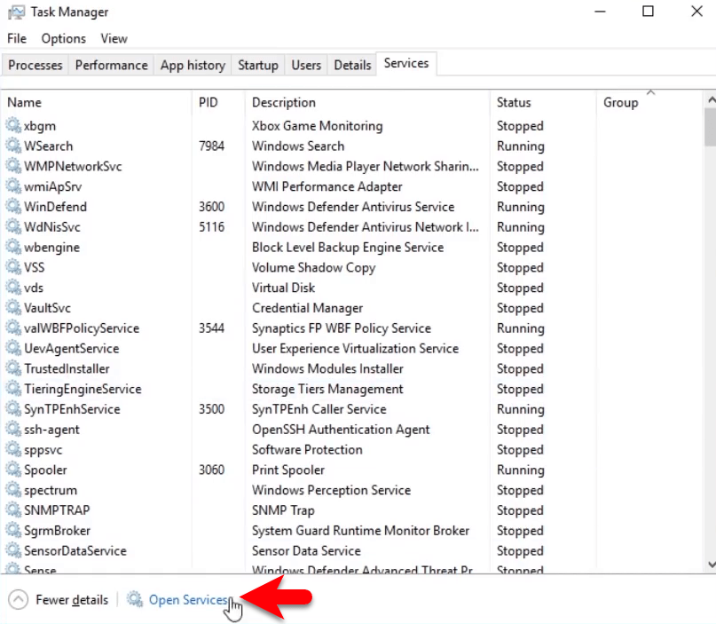Select Xbox Game Monitoring description
This screenshot has height=624, width=716.
coord(318,126)
